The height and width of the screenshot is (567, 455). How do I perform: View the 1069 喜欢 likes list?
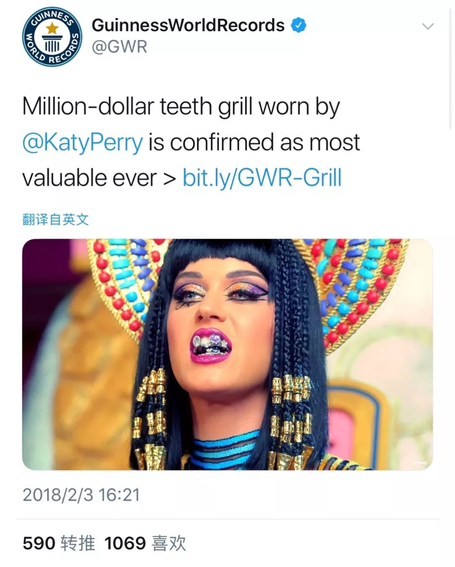tap(145, 543)
